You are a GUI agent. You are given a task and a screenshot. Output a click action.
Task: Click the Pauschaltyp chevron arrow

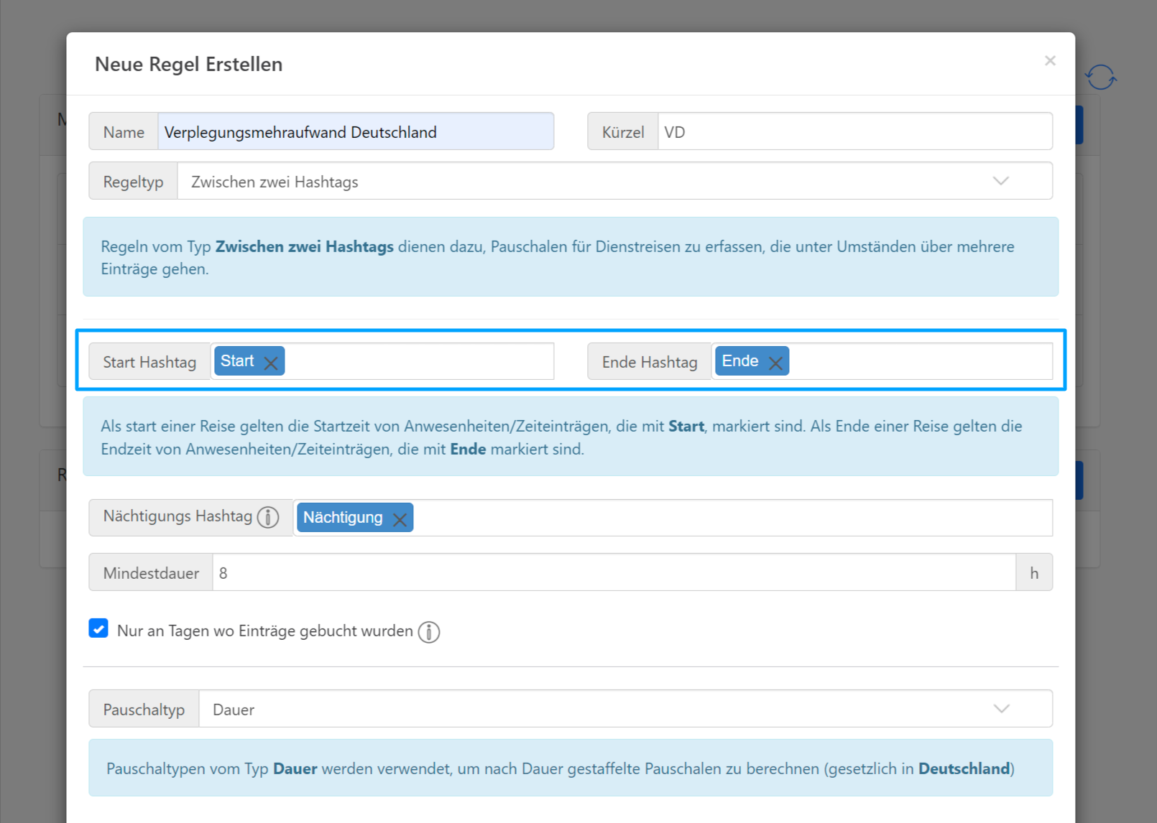click(x=1001, y=709)
